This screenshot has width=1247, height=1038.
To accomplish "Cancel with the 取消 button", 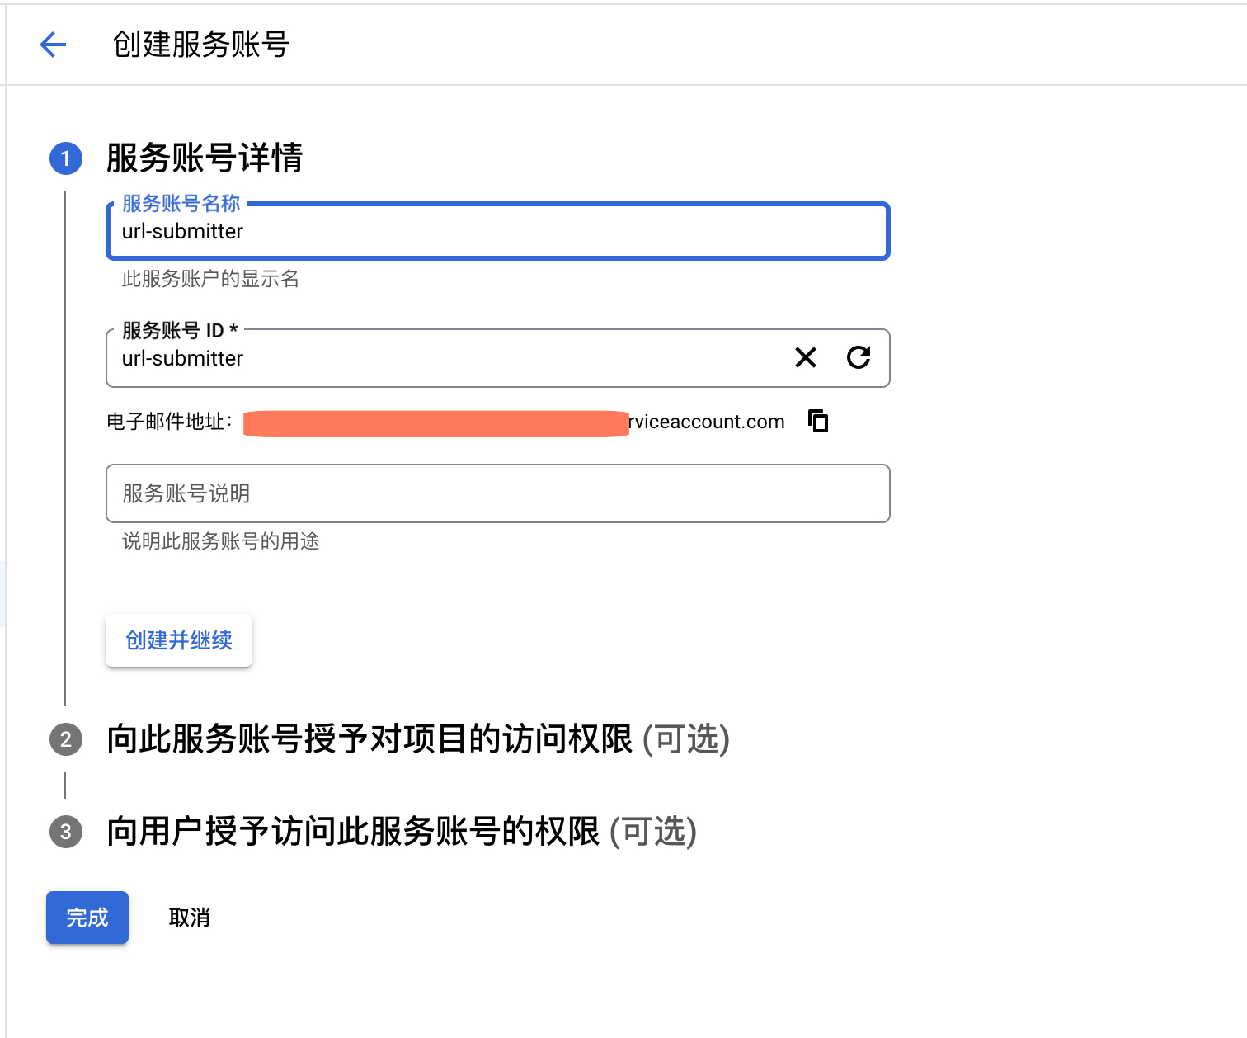I will (189, 918).
